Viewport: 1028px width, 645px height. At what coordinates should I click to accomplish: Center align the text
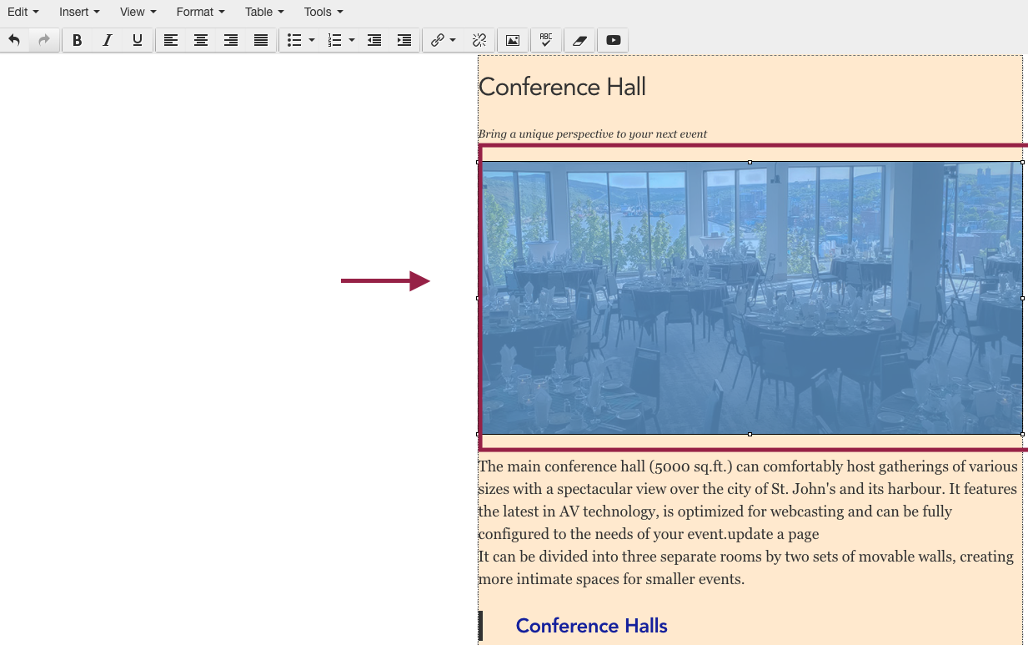click(201, 40)
